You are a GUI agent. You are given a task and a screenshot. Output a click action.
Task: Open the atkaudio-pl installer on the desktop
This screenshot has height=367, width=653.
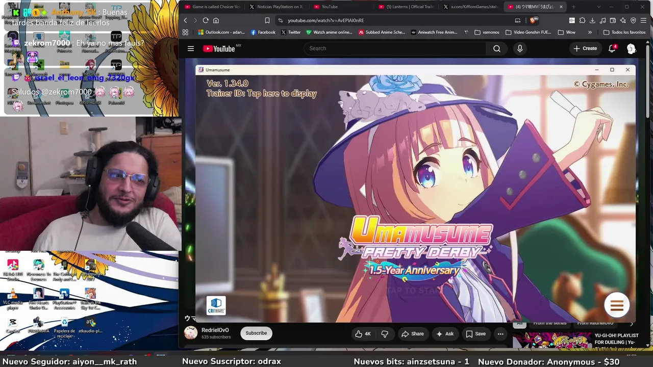pos(90,325)
